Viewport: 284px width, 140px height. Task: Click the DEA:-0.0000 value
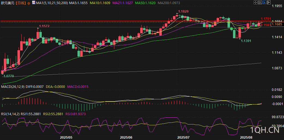(55, 87)
